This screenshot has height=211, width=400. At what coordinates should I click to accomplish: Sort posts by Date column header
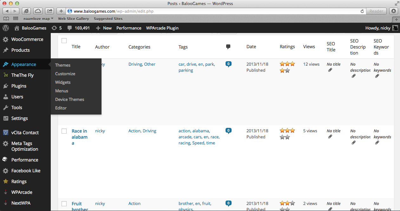pos(251,47)
